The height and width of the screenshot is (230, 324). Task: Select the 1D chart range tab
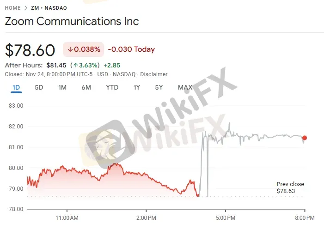point(16,87)
